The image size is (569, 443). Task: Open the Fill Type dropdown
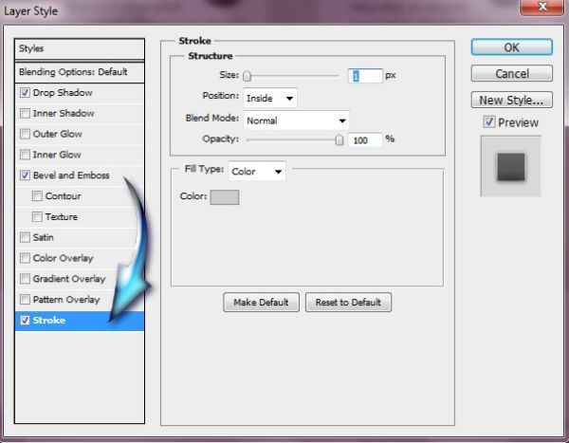(x=257, y=172)
